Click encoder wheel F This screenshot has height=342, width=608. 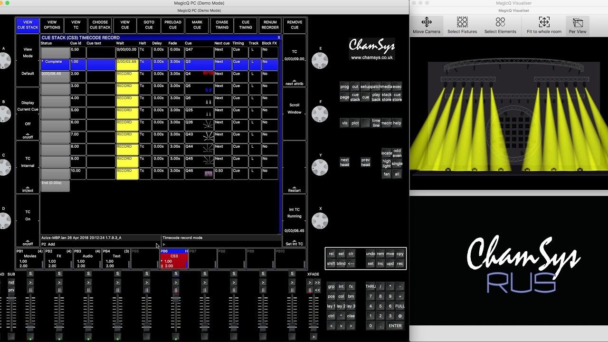[x=320, y=114]
